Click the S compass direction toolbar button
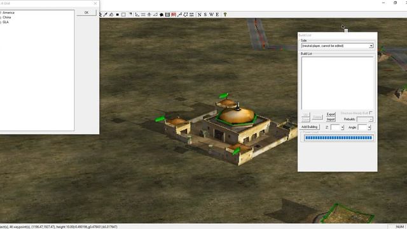 point(205,15)
